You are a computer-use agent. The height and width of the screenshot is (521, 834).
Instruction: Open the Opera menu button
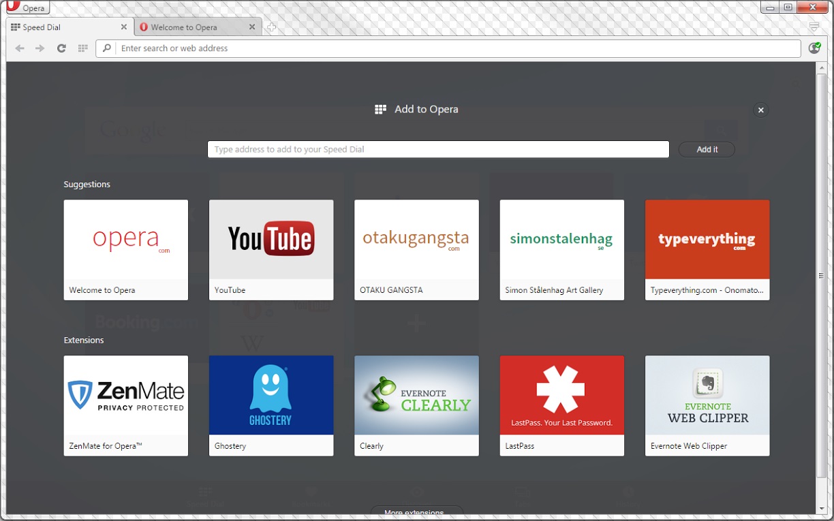point(27,7)
